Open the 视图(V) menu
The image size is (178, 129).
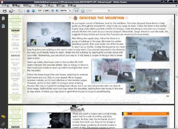coord(27,5)
